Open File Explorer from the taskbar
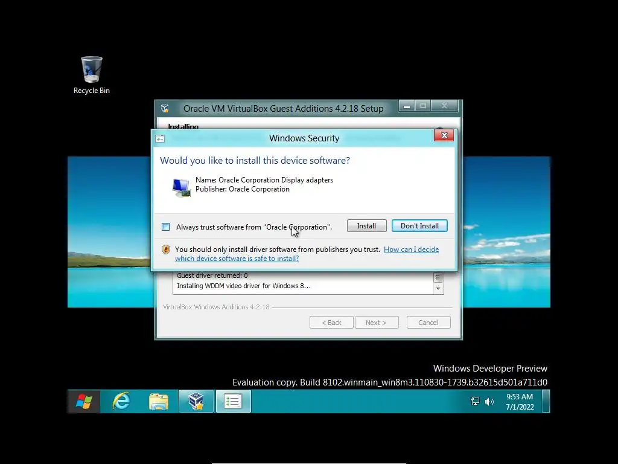The width and height of the screenshot is (618, 464). pos(159,401)
